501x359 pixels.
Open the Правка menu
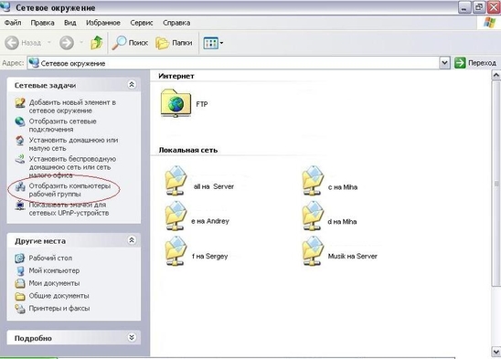click(x=42, y=23)
